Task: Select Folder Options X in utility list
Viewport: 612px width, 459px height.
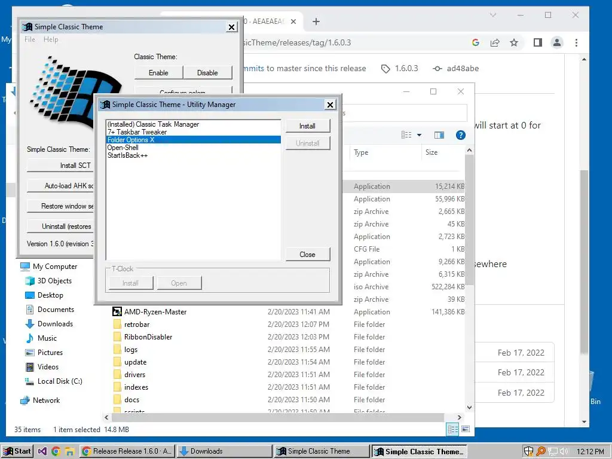Action: pyautogui.click(x=194, y=140)
